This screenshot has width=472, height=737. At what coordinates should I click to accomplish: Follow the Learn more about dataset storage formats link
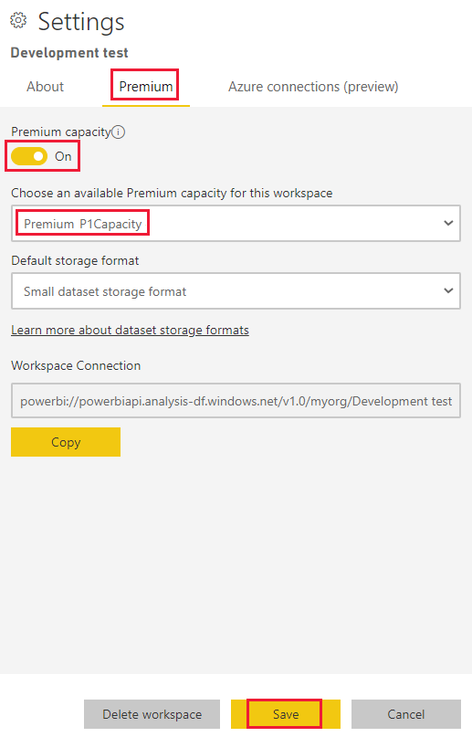(x=130, y=330)
